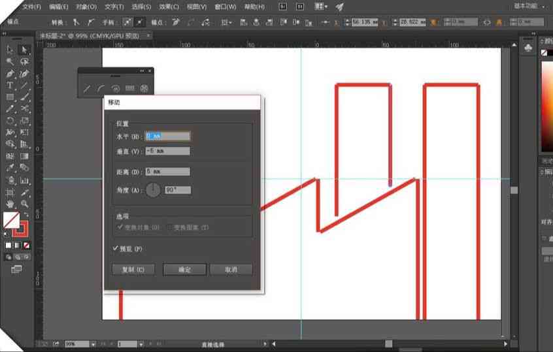Screen dimensions: 553x352
Task: Select the Eyedropper tool
Action: point(10,168)
